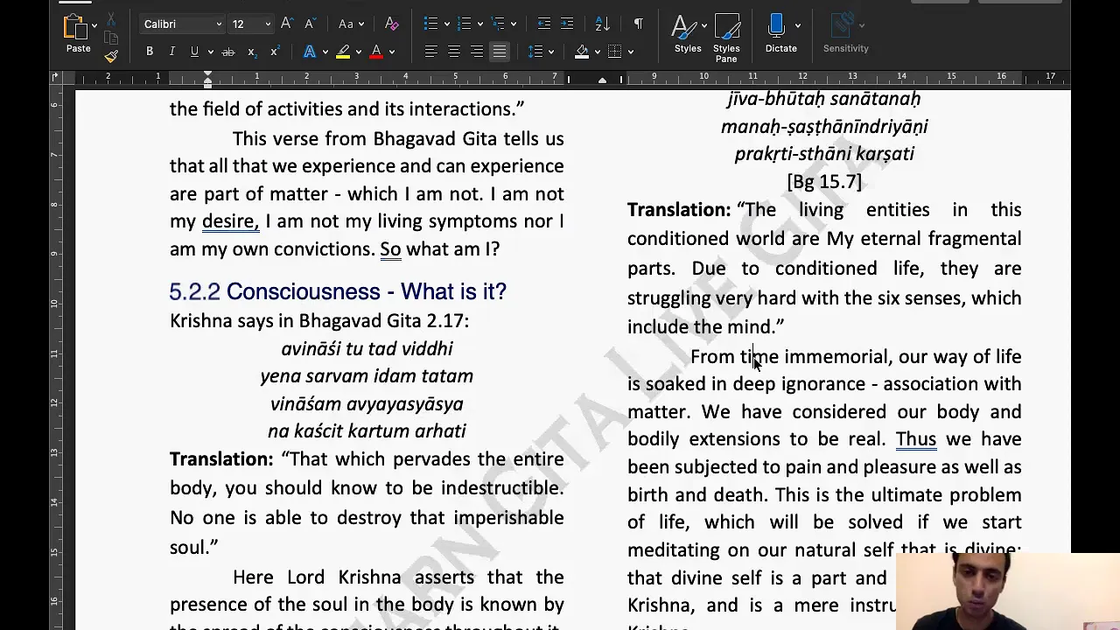
Task: Apply numbered list
Action: point(465,24)
